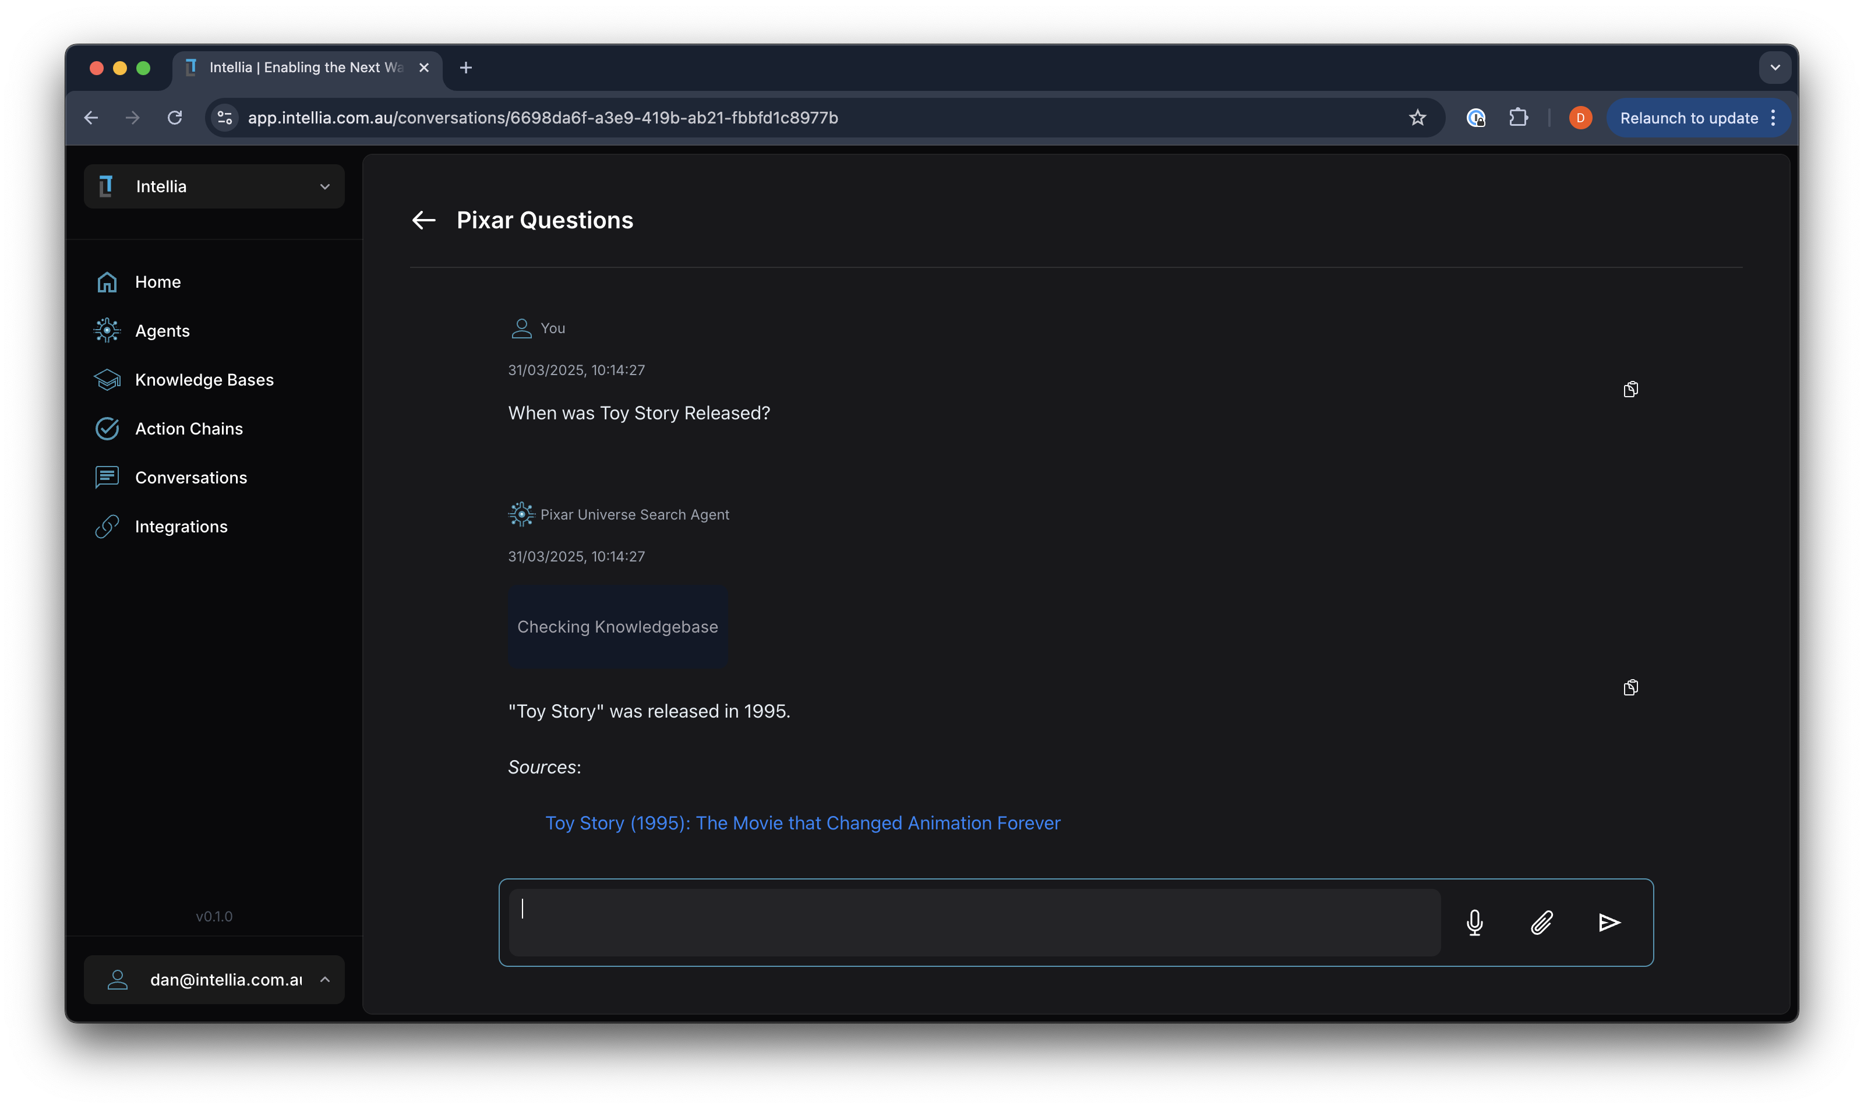Copy the agent's Toy Story 1995 answer

(1630, 687)
